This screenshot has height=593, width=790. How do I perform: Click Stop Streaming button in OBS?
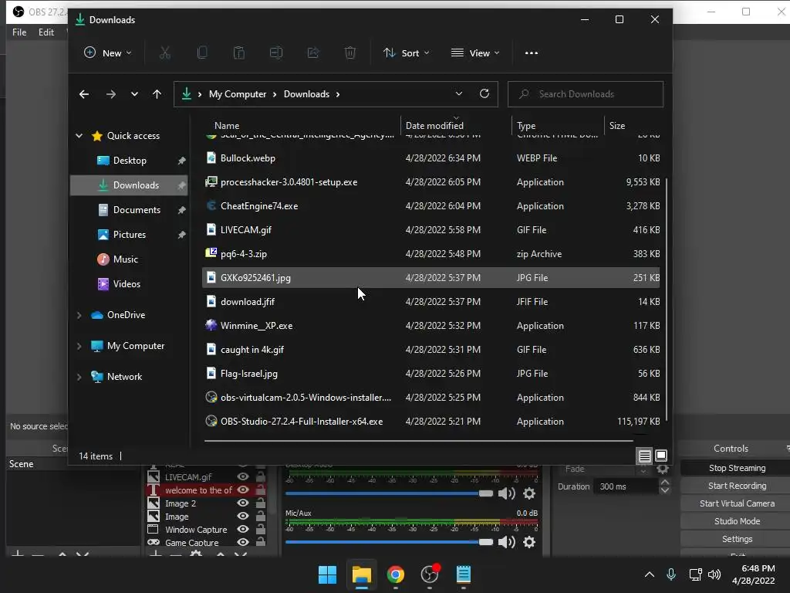(737, 468)
